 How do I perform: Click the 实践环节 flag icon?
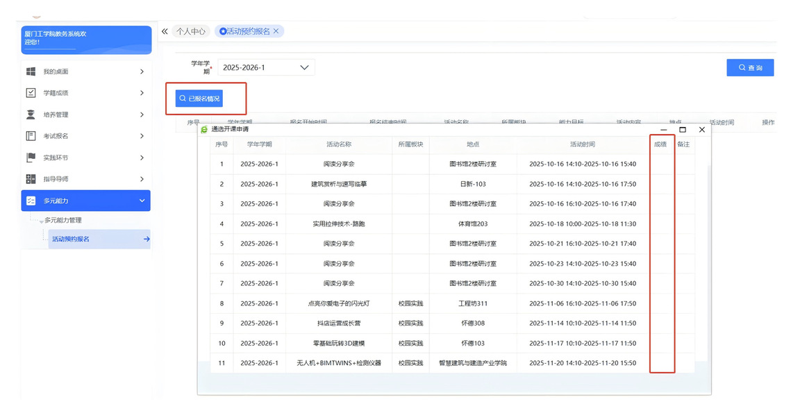(31, 158)
